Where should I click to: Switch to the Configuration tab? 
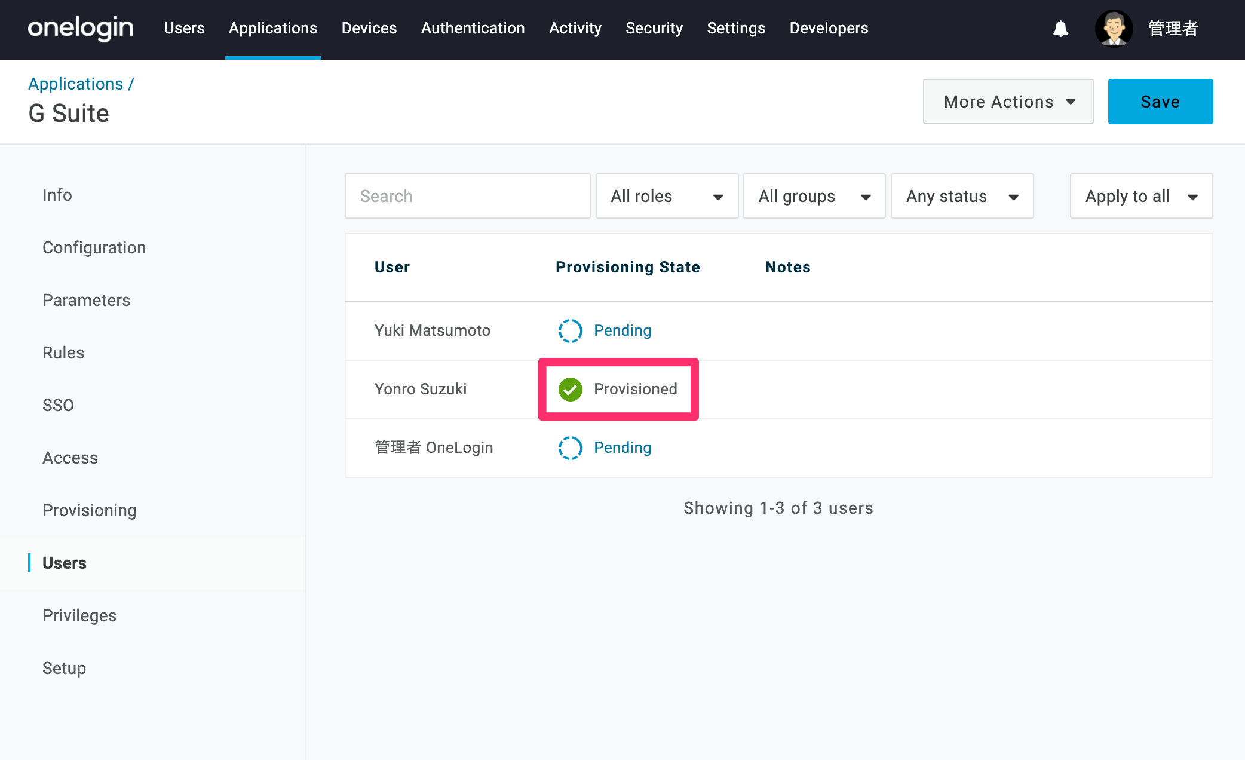[x=94, y=247]
